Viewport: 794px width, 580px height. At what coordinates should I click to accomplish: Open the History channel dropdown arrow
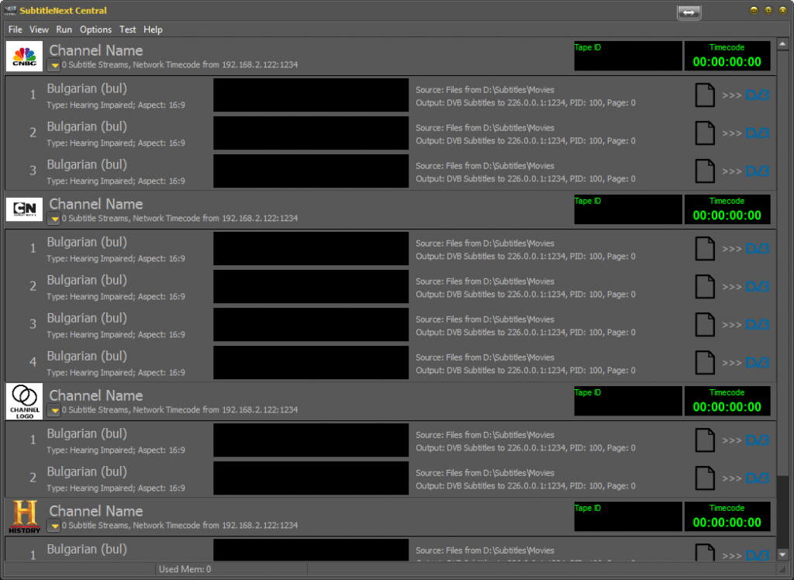54,526
